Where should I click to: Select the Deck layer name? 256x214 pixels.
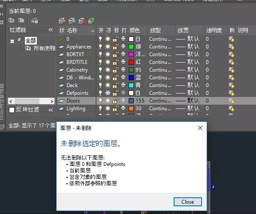click(72, 85)
